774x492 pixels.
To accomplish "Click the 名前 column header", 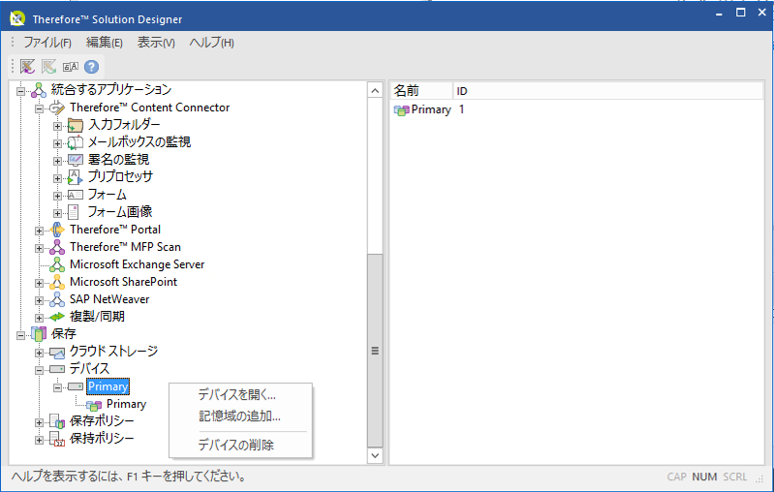I will click(x=421, y=91).
